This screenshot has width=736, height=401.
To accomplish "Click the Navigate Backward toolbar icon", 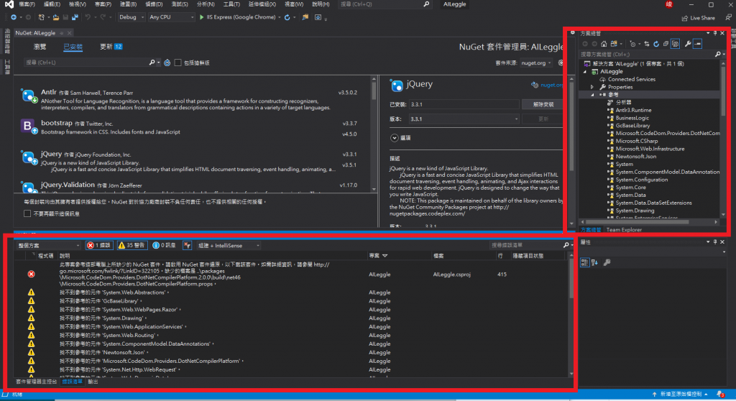I will point(14,17).
